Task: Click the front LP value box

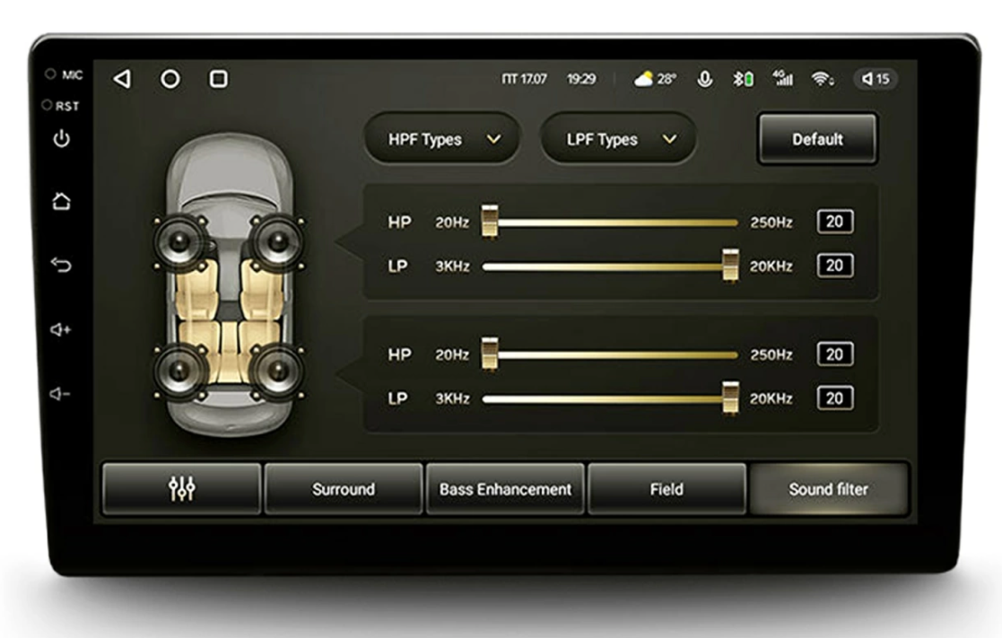Action: [x=834, y=266]
